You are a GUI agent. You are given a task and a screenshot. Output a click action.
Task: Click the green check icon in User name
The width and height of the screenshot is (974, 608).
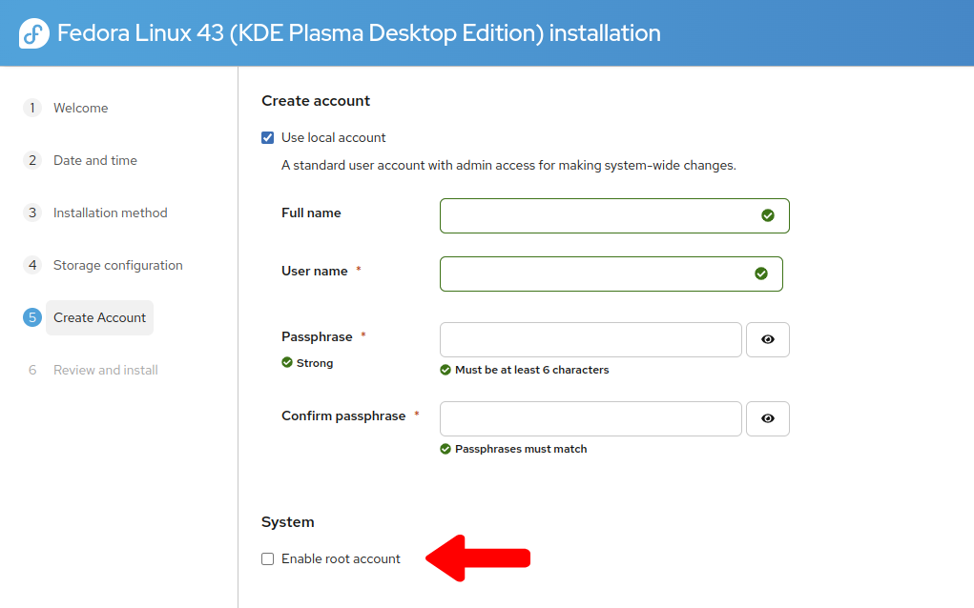(761, 274)
